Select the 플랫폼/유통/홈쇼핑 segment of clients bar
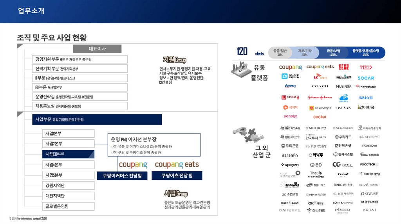This screenshot has width=401, height=224. 366,53
